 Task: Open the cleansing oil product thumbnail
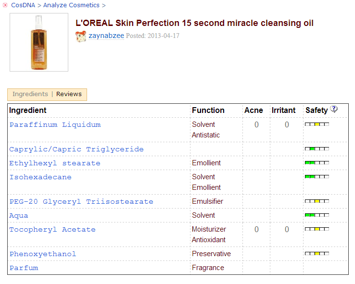click(39, 42)
